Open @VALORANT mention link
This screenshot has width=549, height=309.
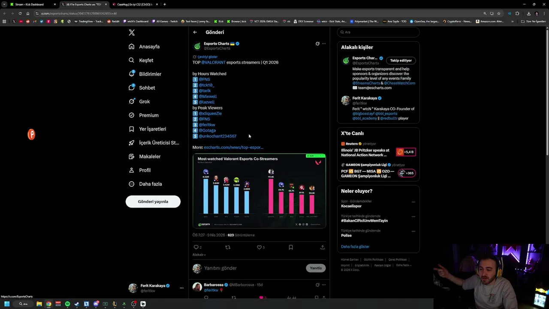click(213, 62)
